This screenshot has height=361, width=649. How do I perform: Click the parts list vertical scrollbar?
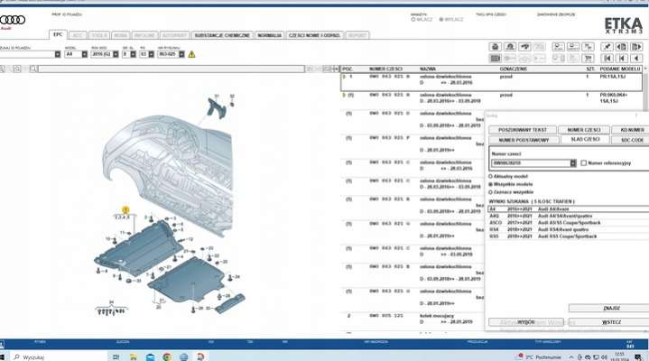tap(645, 91)
